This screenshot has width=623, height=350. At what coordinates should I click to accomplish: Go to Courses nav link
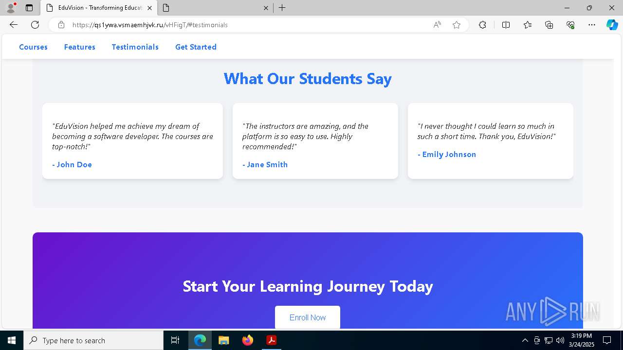point(33,47)
